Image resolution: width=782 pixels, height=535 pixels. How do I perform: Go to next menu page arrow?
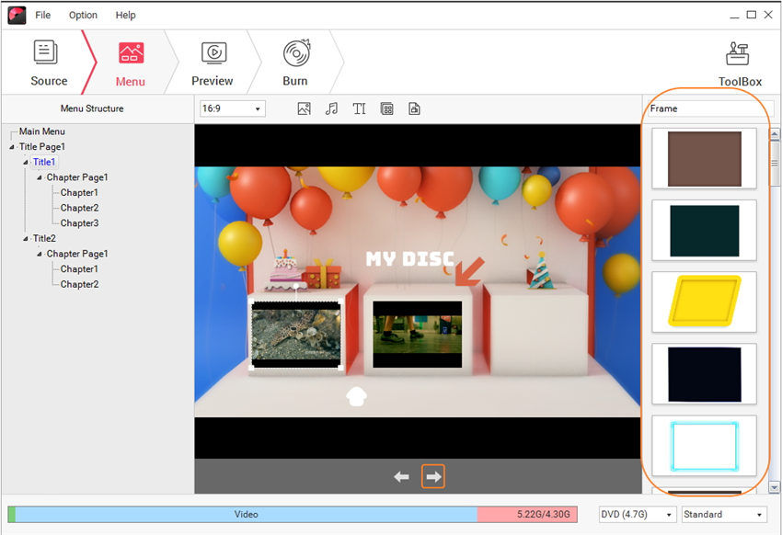pyautogui.click(x=433, y=476)
